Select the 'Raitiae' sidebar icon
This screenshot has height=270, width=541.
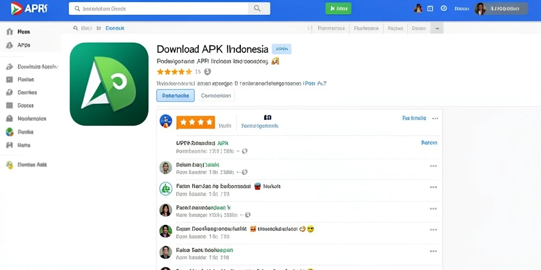10,80
